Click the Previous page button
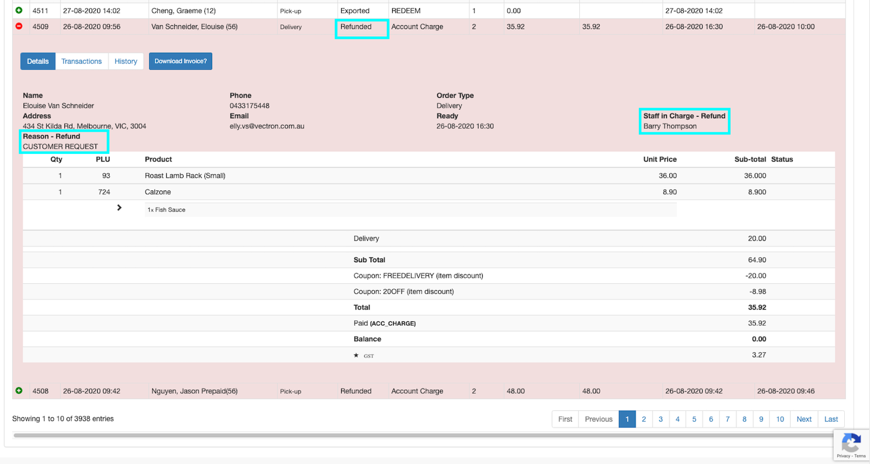 coord(599,419)
